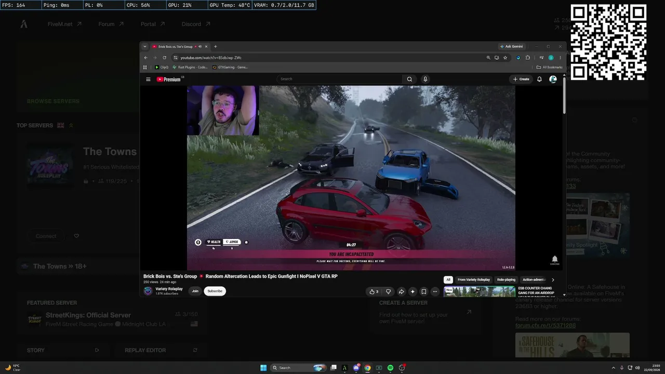Image resolution: width=665 pixels, height=374 pixels.
Task: Open the FiveM app on the taskbar
Action: [x=344, y=368]
